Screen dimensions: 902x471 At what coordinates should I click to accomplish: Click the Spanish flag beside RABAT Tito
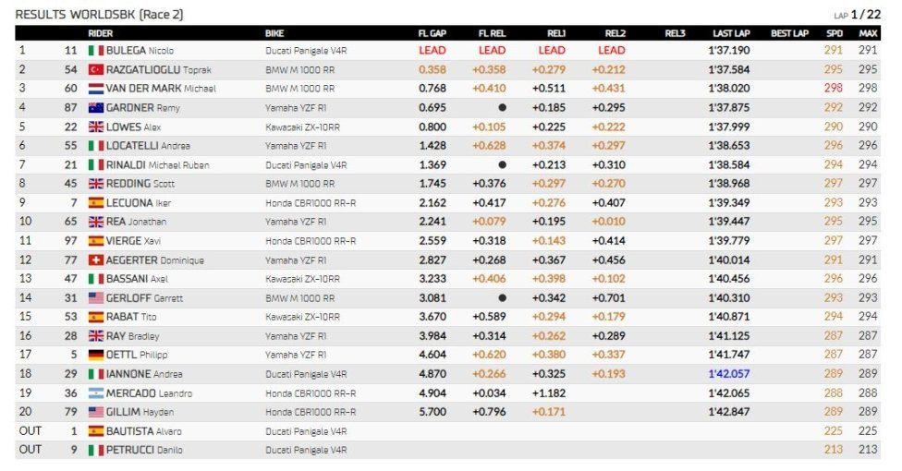(95, 317)
